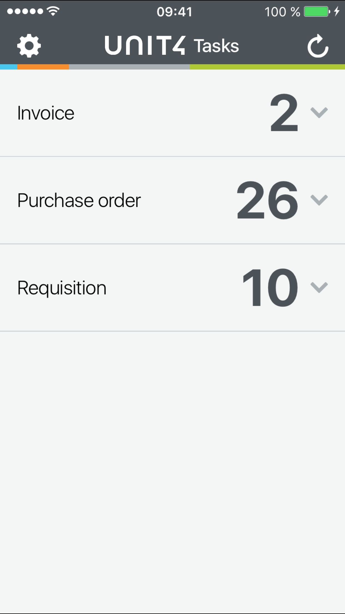Tap the green battery icon
Screen dimensions: 345x614
coord(316,12)
